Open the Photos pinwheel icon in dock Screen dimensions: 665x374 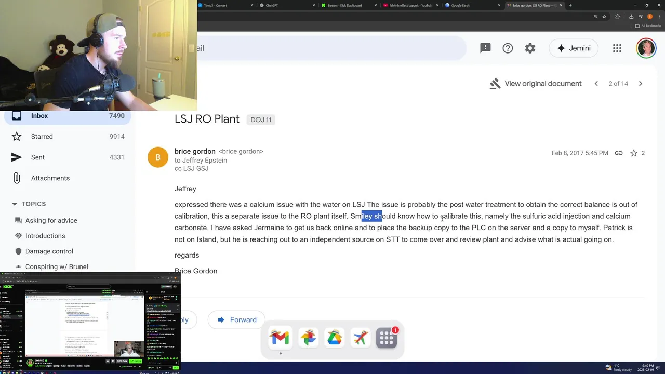tap(308, 338)
